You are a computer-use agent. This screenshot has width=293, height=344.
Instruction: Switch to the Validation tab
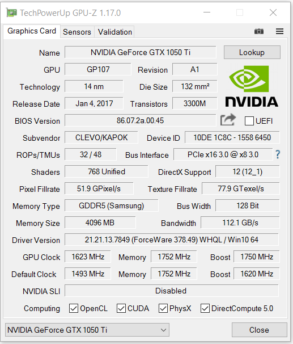click(114, 32)
